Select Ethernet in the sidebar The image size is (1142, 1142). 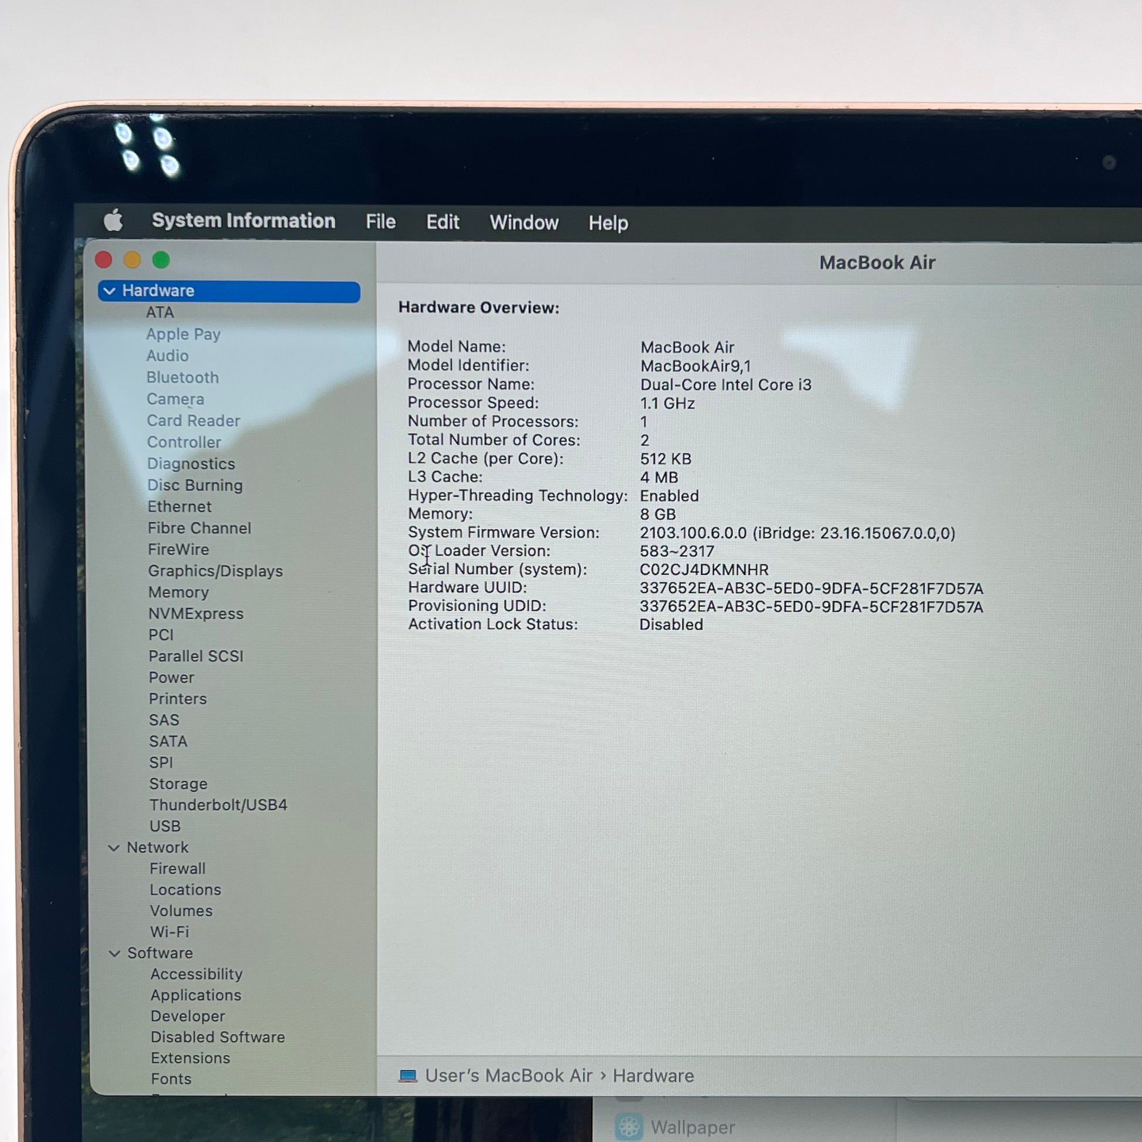click(180, 506)
